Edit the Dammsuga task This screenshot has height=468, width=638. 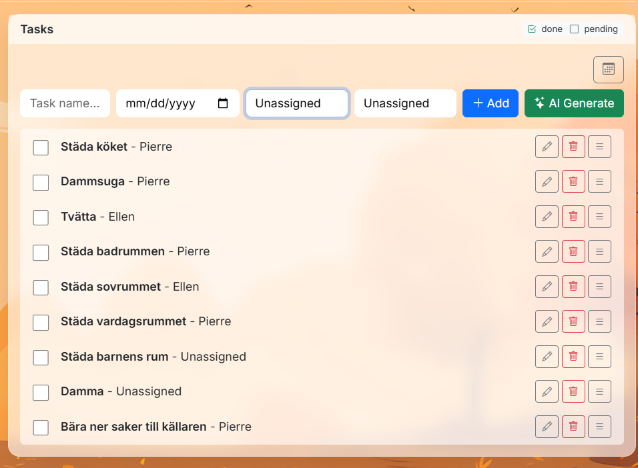[x=547, y=181]
